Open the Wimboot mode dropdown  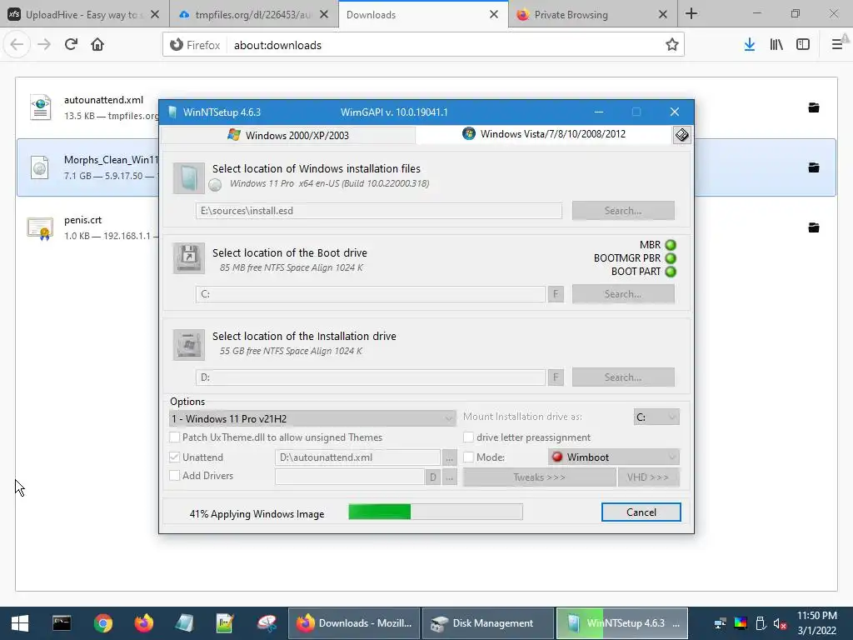click(614, 457)
